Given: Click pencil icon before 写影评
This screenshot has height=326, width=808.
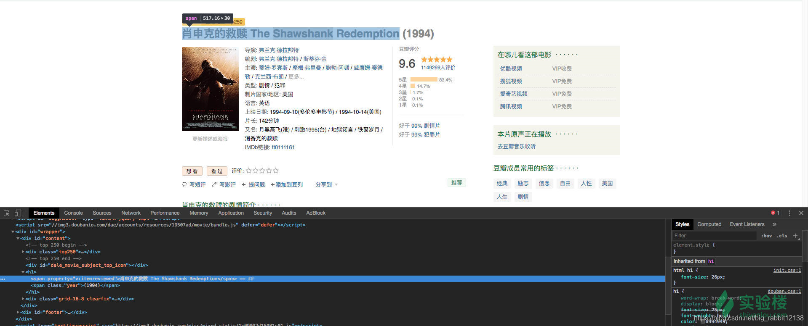Looking at the screenshot, I should 214,184.
